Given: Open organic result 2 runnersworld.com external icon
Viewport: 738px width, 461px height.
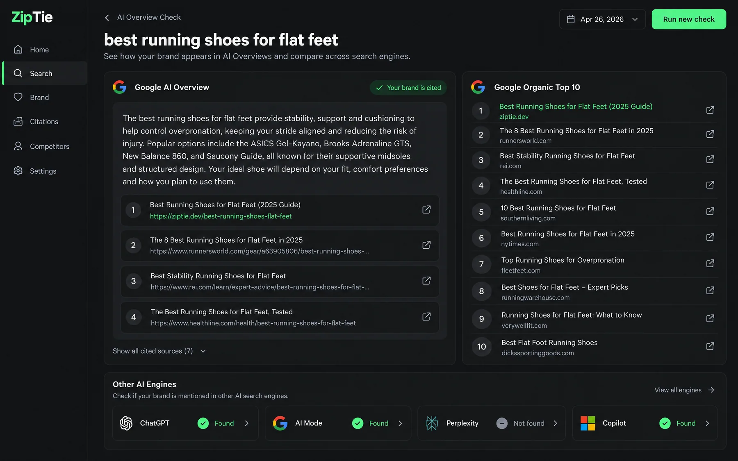Looking at the screenshot, I should [x=710, y=134].
